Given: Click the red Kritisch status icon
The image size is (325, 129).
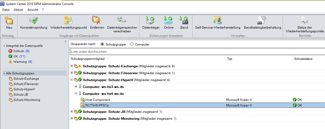Looking at the screenshot, I should tap(10, 51).
